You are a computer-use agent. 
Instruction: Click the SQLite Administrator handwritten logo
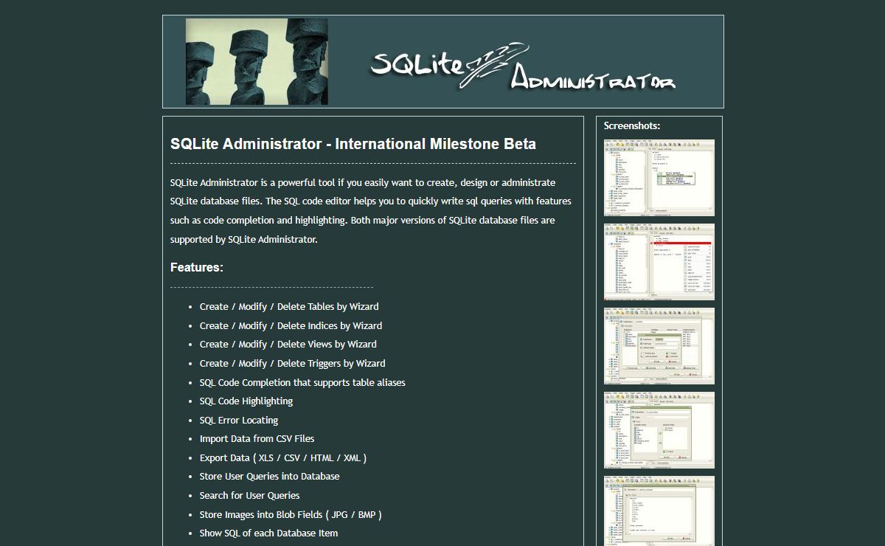[522, 68]
